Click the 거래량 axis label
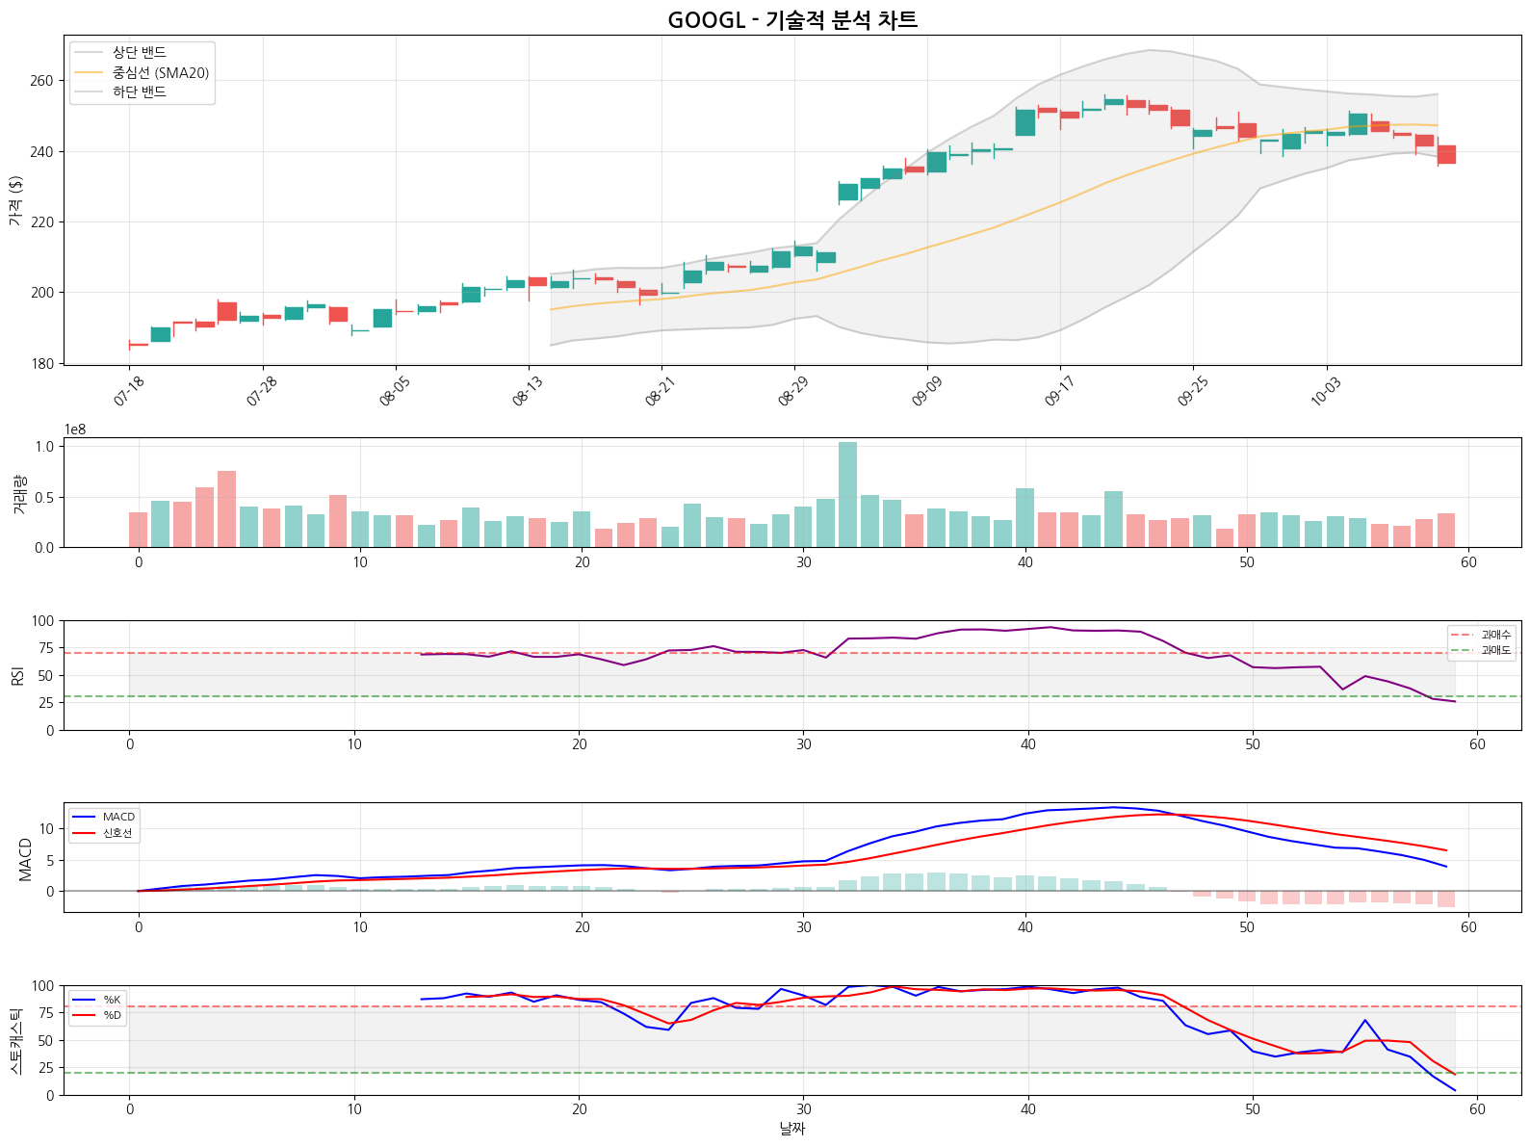1530x1146 pixels. [x=20, y=494]
